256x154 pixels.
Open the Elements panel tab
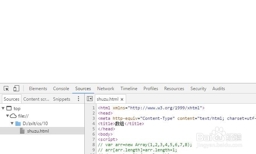(x=38, y=89)
